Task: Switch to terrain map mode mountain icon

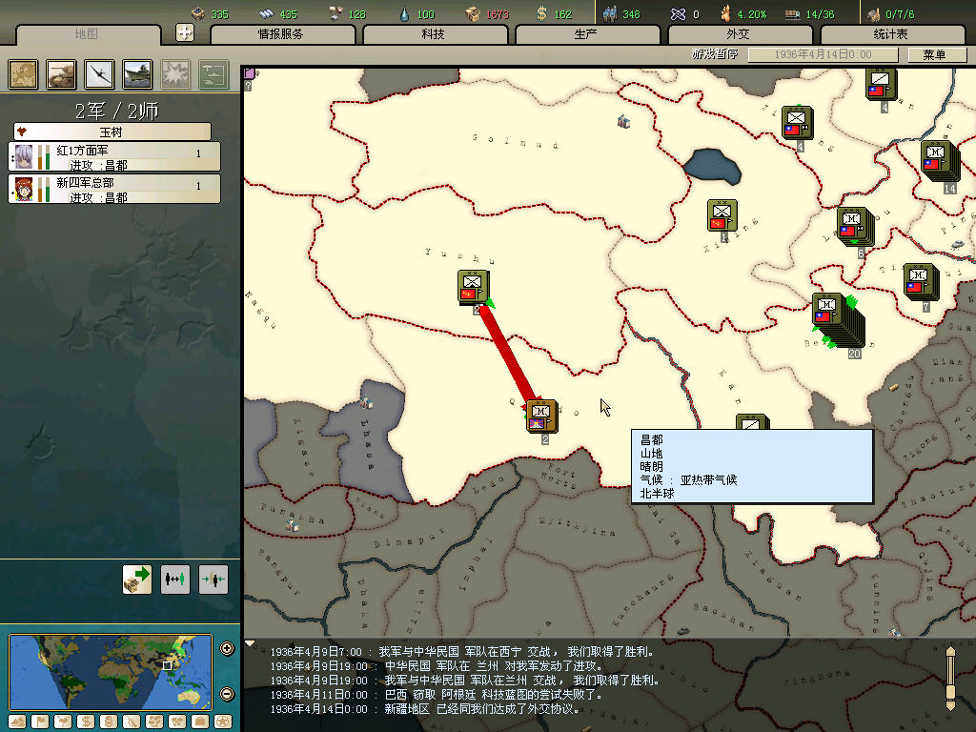Action: (x=17, y=722)
